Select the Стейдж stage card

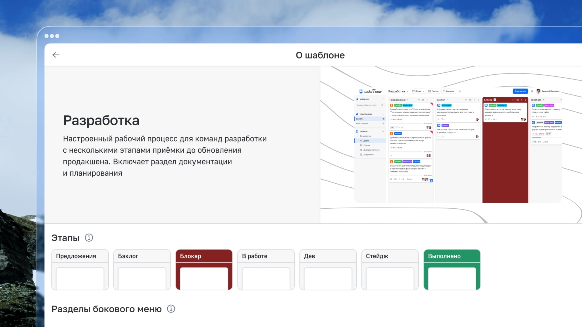click(390, 270)
